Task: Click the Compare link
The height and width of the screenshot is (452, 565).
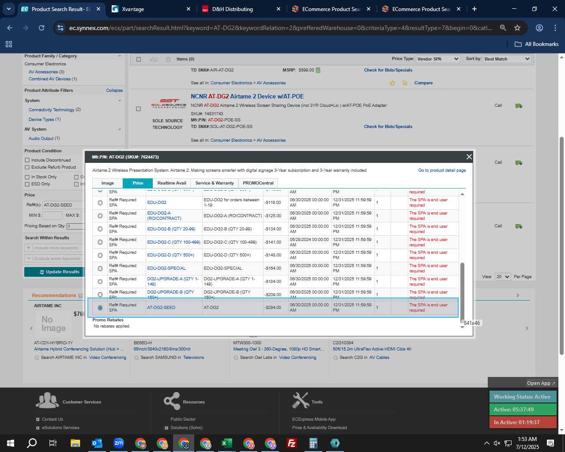Action: [x=423, y=83]
